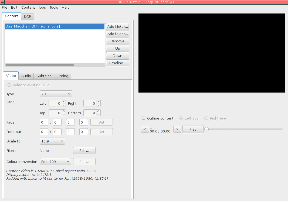
Task: Open the Help menu
Action: click(x=66, y=7)
